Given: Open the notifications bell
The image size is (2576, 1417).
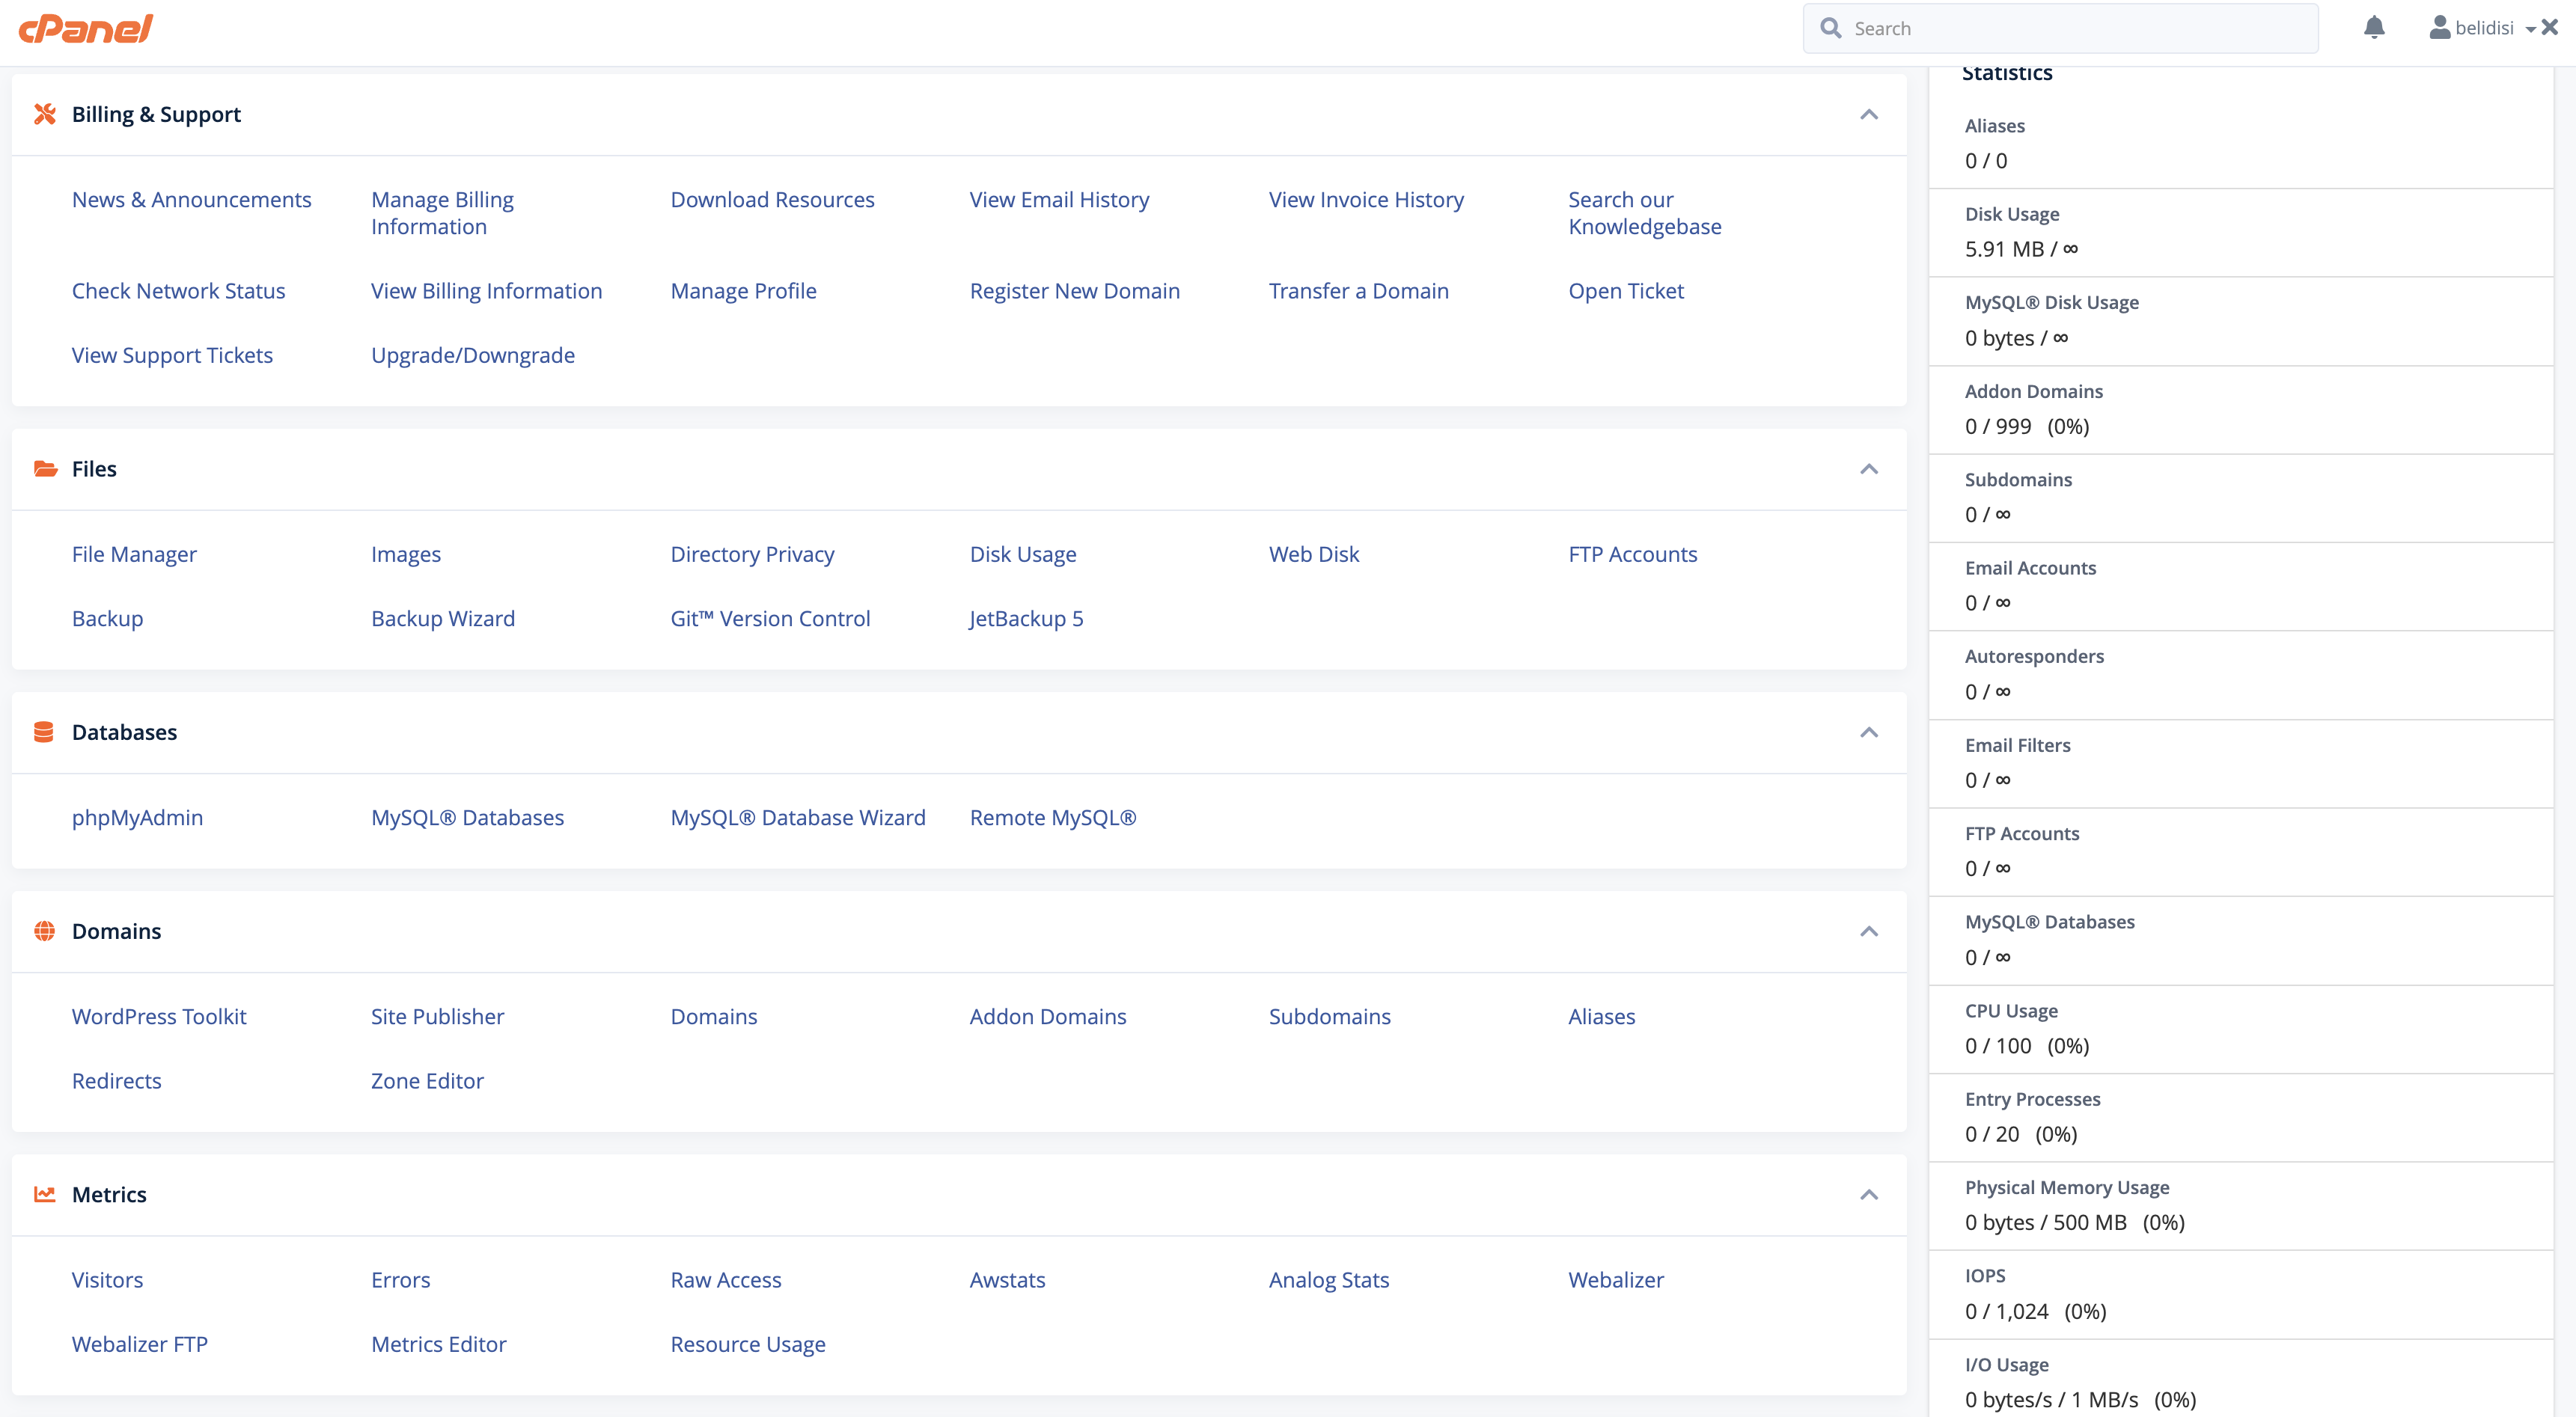Looking at the screenshot, I should (x=2374, y=28).
